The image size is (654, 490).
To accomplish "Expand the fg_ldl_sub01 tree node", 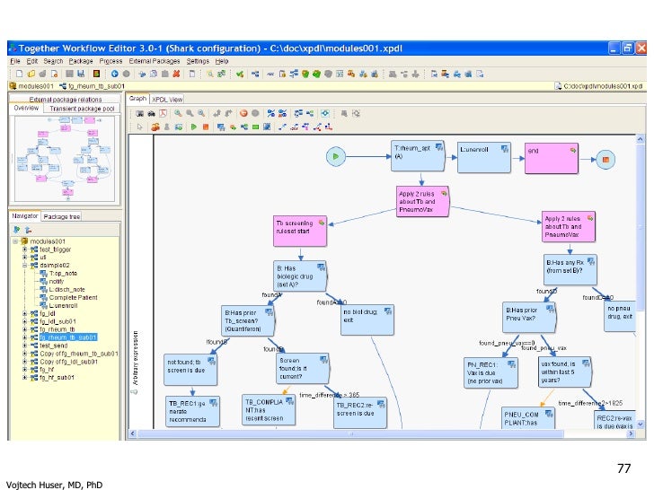I will [24, 321].
